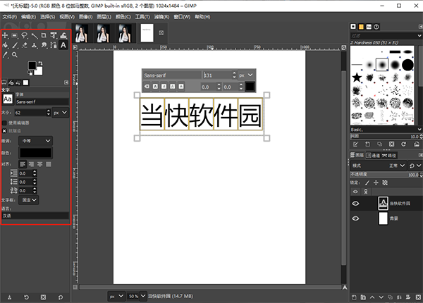Viewport: 423px width, 303px height.
Task: Select the Rectangle Select tool
Action: click(15, 35)
